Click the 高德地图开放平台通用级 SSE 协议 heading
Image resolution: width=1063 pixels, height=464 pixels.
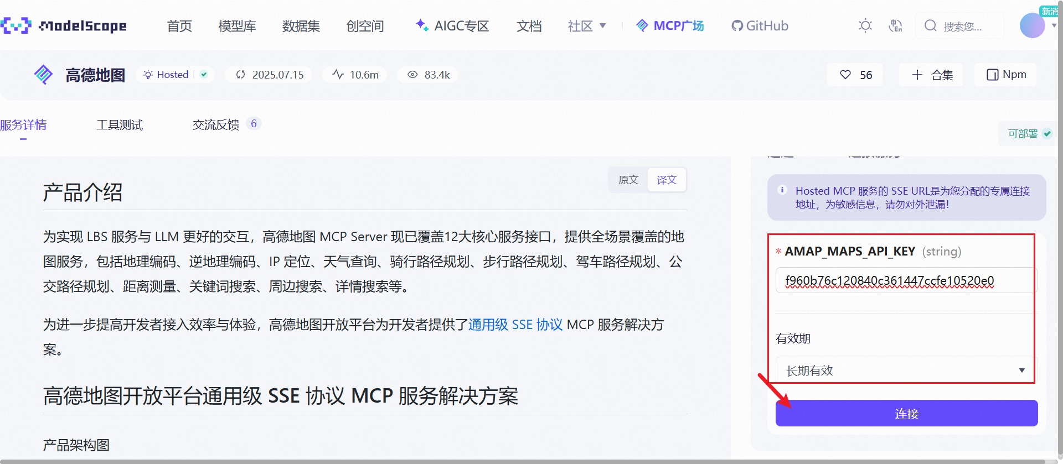pyautogui.click(x=281, y=396)
